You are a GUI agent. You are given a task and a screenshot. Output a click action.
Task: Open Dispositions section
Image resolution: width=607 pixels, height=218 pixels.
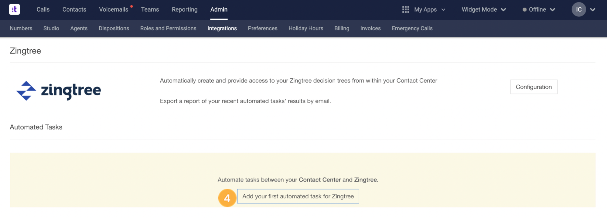(114, 28)
